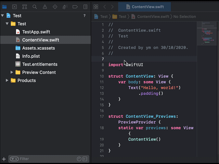Image resolution: width=219 pixels, height=164 pixels.
Task: Click ContentView.swift in jump bar
Action: (150, 16)
